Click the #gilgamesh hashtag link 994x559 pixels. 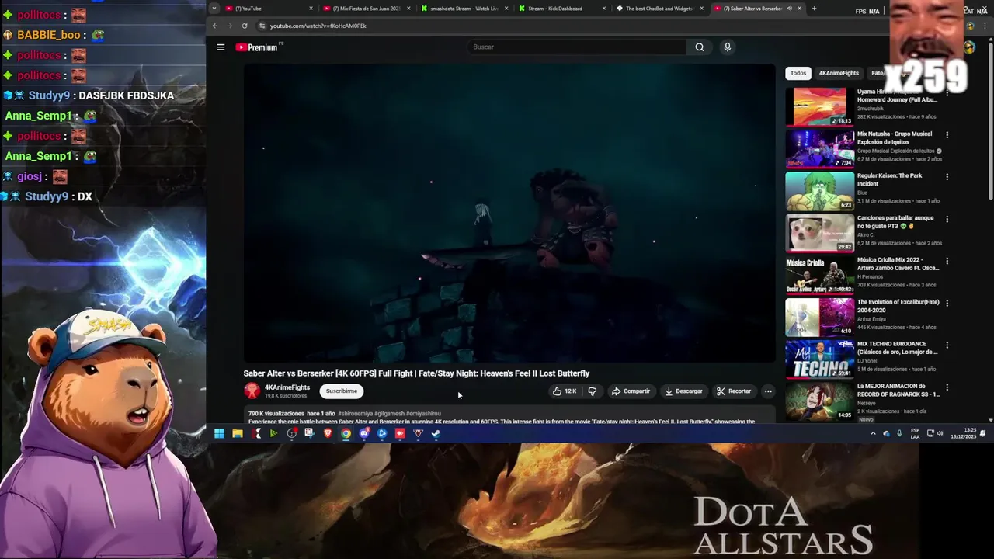[391, 414]
